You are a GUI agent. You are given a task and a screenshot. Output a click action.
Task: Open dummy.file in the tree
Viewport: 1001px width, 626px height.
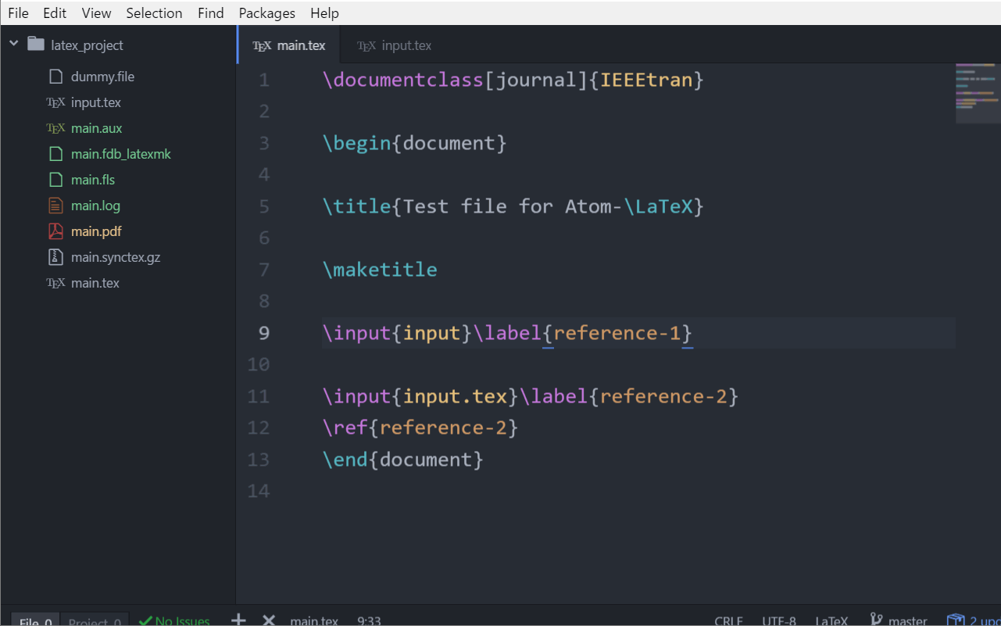click(102, 77)
